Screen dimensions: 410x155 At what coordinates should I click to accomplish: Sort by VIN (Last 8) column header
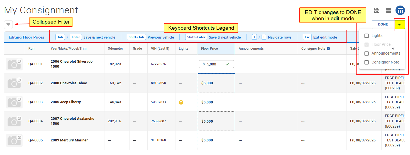[160, 49]
